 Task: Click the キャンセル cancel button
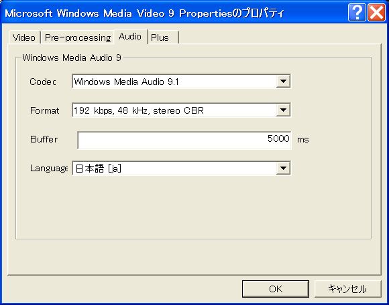pos(348,289)
